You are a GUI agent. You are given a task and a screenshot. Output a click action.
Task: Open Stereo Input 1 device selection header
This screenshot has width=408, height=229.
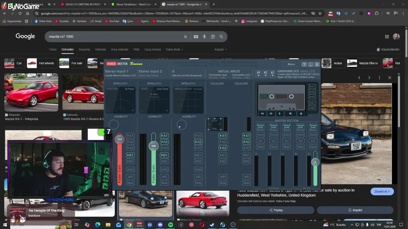(x=120, y=73)
